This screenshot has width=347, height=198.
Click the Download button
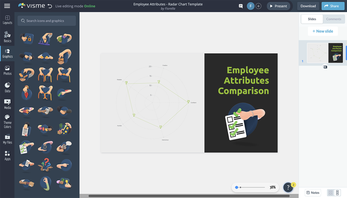click(308, 6)
